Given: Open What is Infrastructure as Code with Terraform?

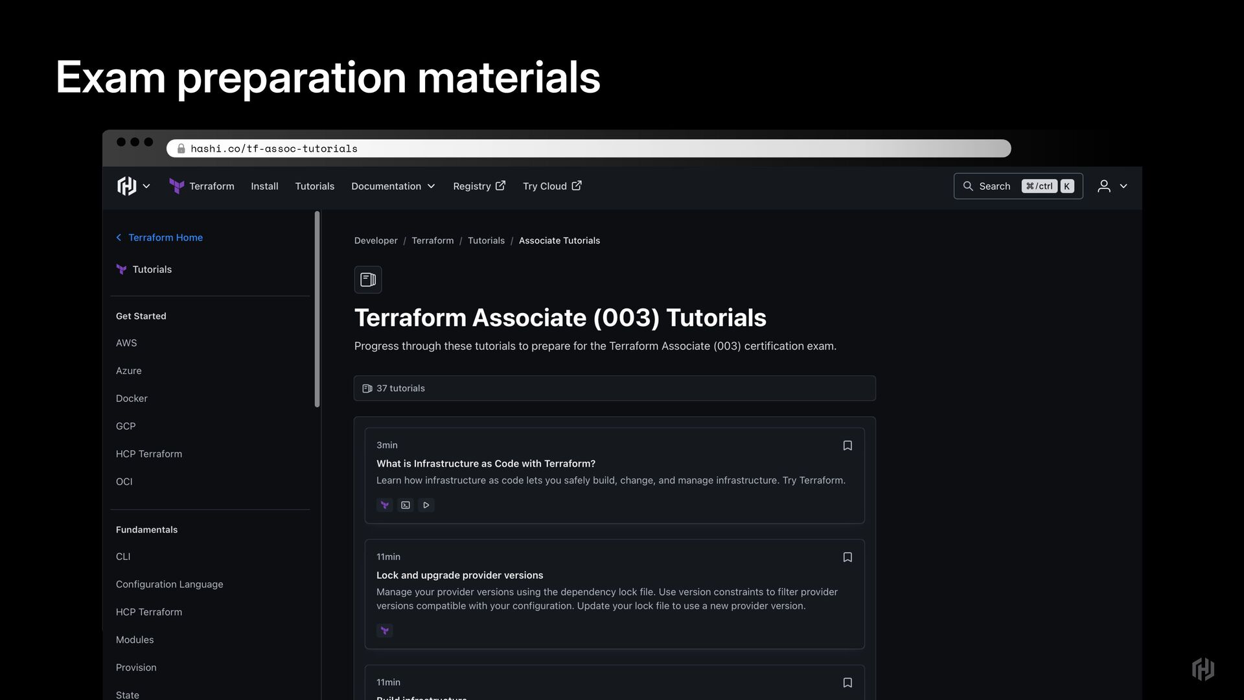Looking at the screenshot, I should 486,463.
